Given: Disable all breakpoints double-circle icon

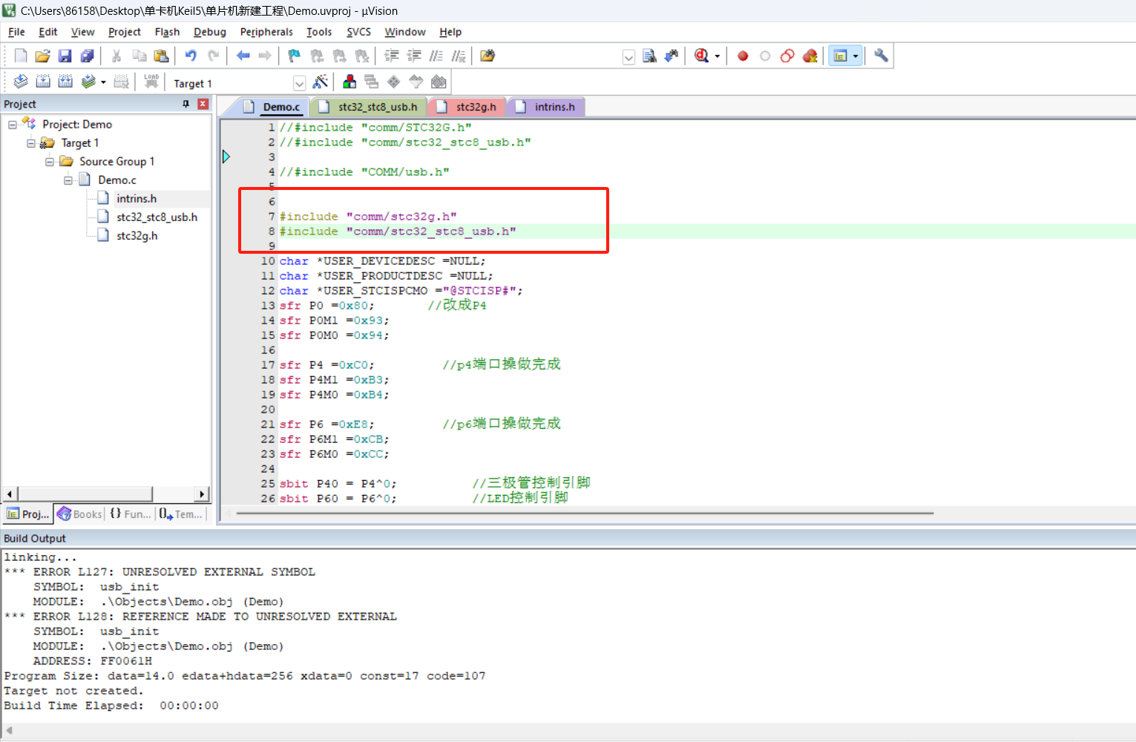Looking at the screenshot, I should click(x=787, y=56).
